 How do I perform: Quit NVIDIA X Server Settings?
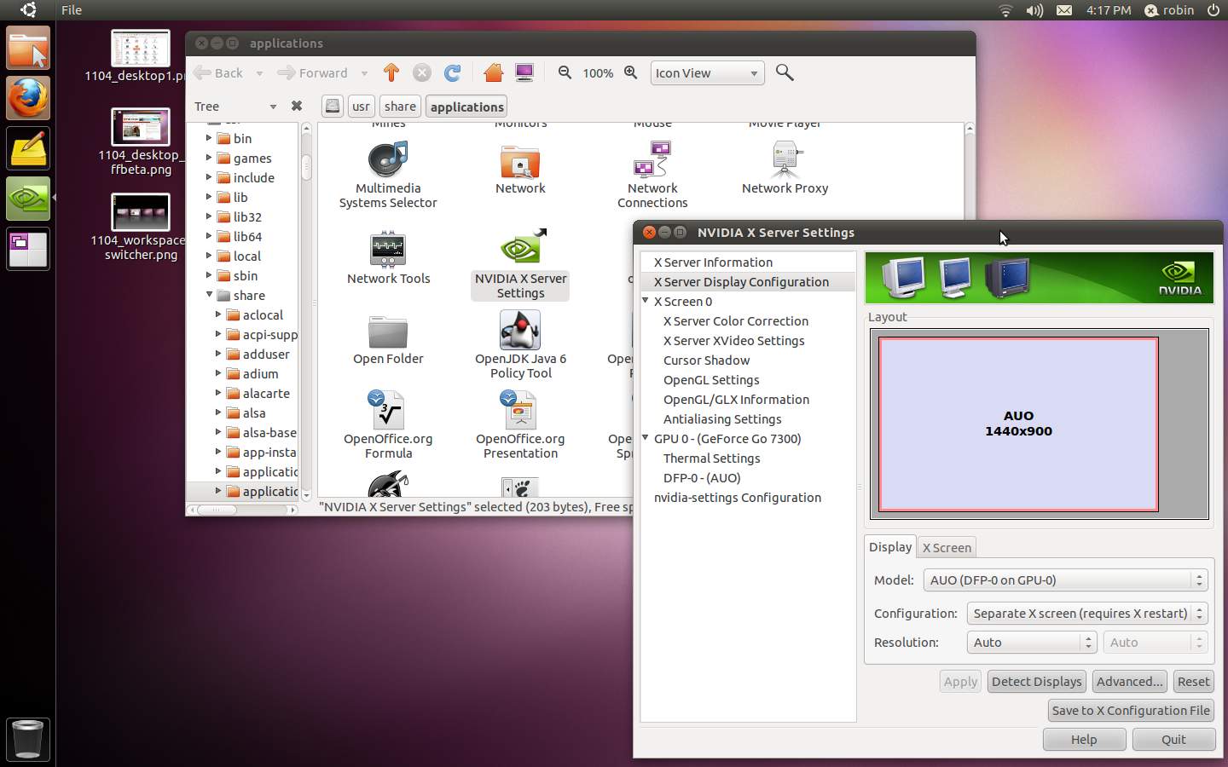[x=1173, y=740]
